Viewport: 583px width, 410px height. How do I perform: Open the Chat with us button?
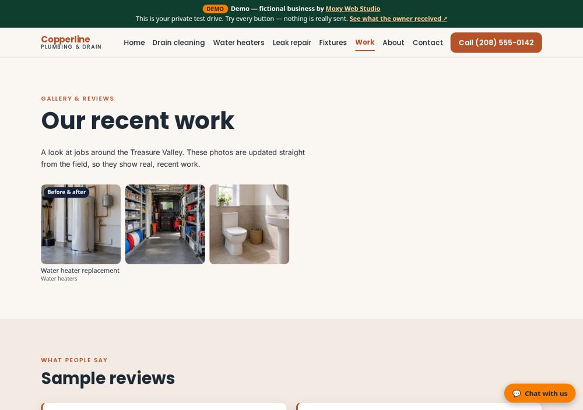point(539,393)
